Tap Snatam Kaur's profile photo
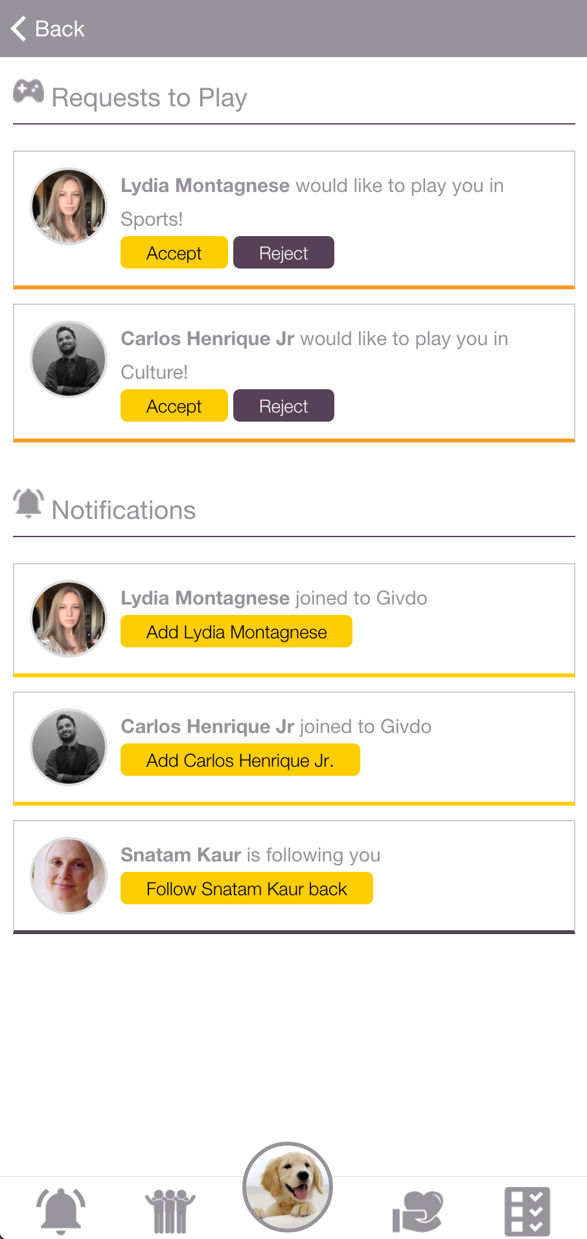This screenshot has height=1239, width=587. click(x=69, y=875)
